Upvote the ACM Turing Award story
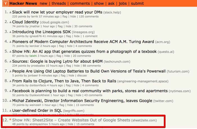Image resolution: width=197 pixels, height=129 pixels. click(x=10, y=42)
